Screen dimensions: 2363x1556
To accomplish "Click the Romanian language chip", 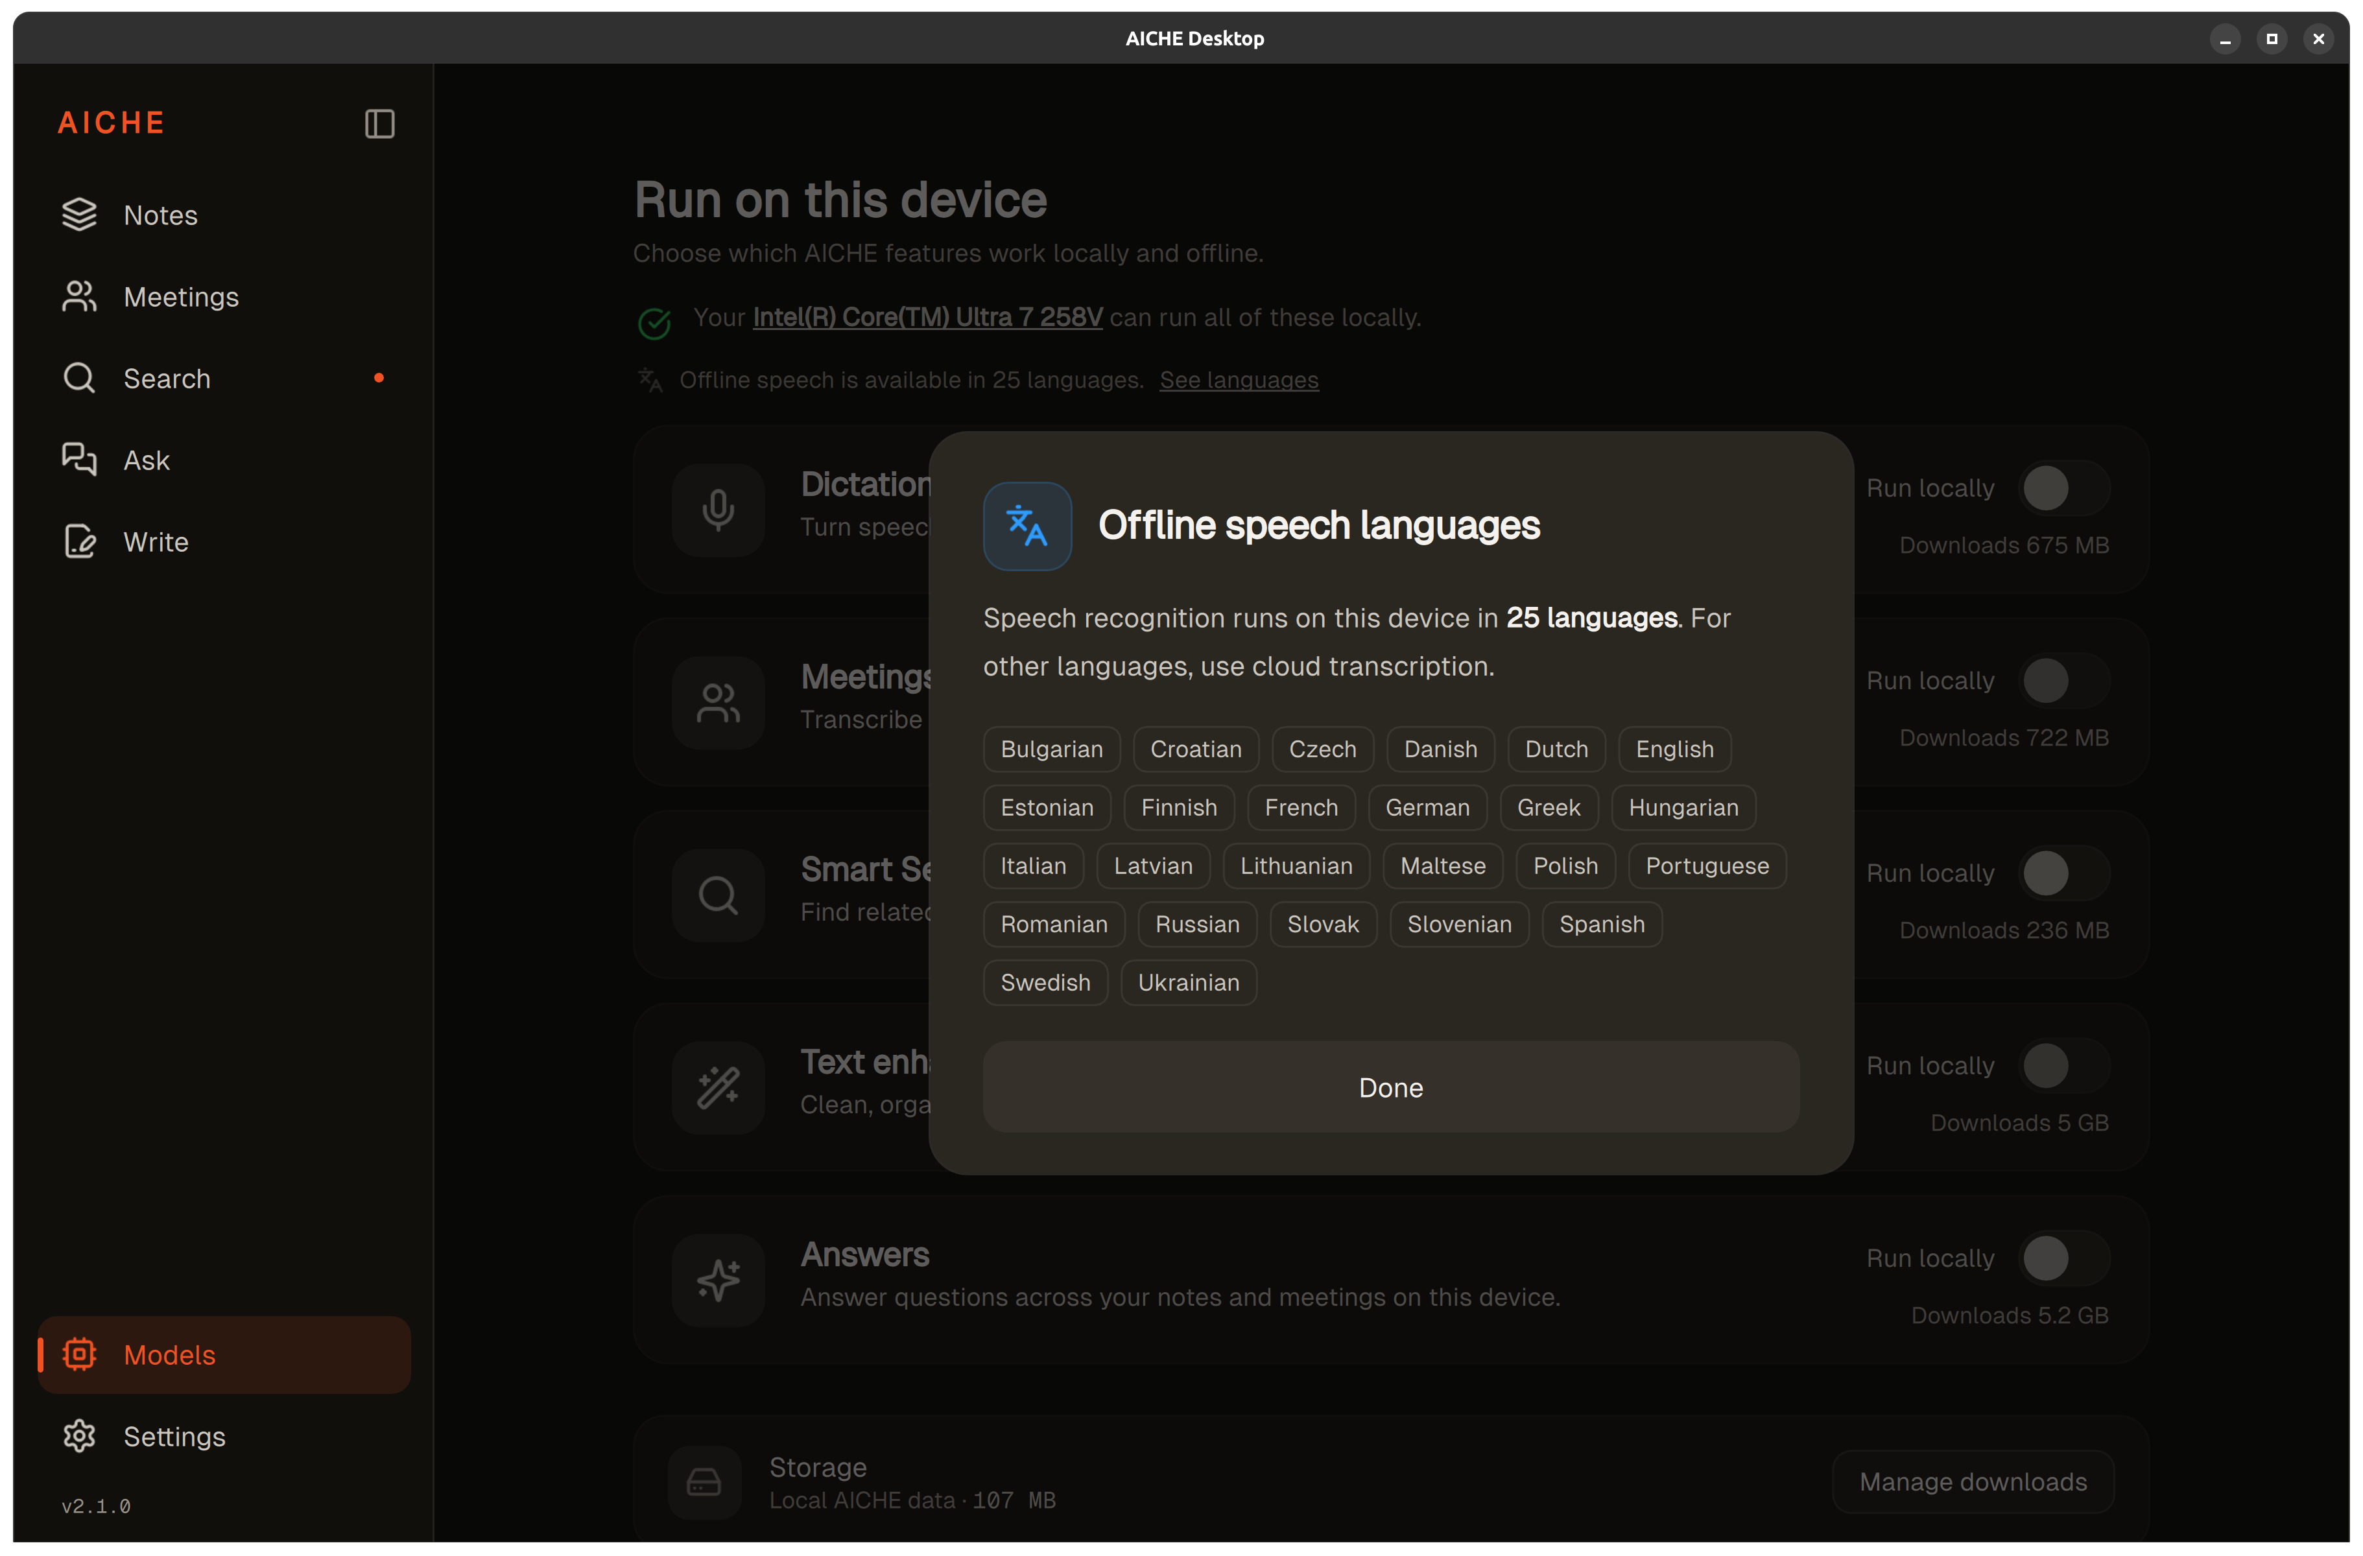I will pos(1053,925).
